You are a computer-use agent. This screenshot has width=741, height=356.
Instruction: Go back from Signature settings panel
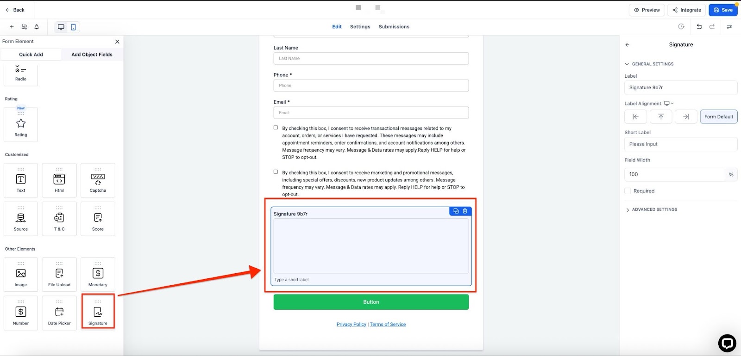[628, 45]
